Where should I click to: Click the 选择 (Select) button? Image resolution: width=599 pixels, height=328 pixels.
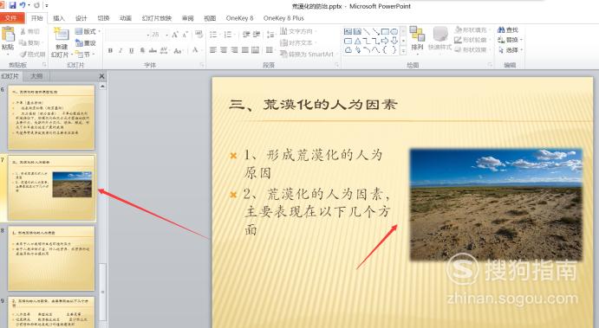coord(510,50)
